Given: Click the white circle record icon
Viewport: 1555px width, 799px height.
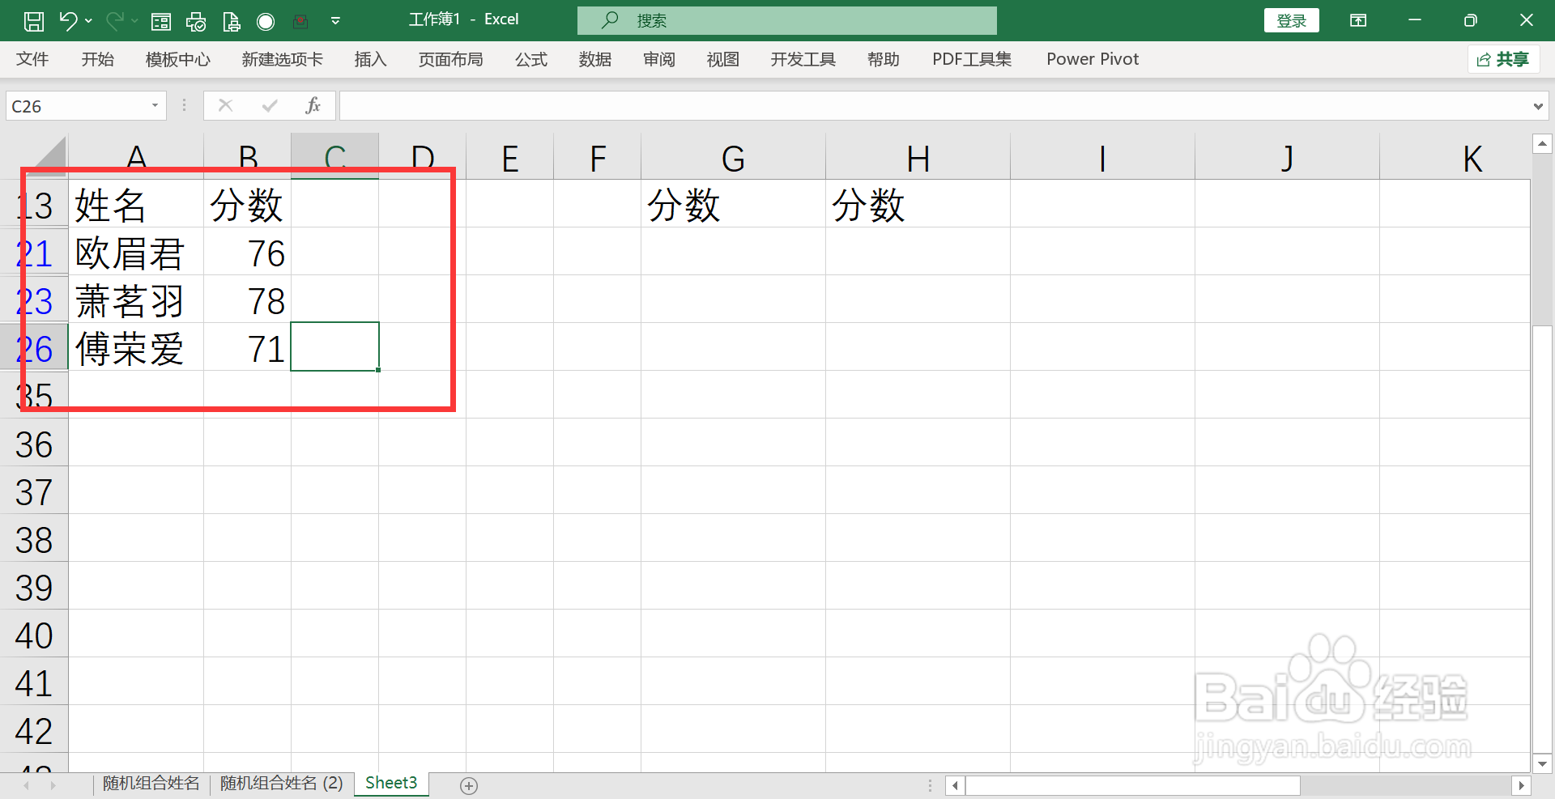Looking at the screenshot, I should click(x=266, y=22).
